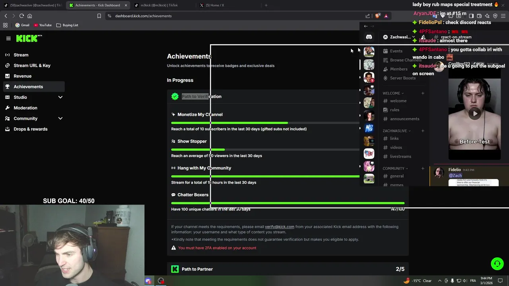Viewport: 509px width, 286px height.
Task: Open Discord home icon
Action: click(x=369, y=37)
